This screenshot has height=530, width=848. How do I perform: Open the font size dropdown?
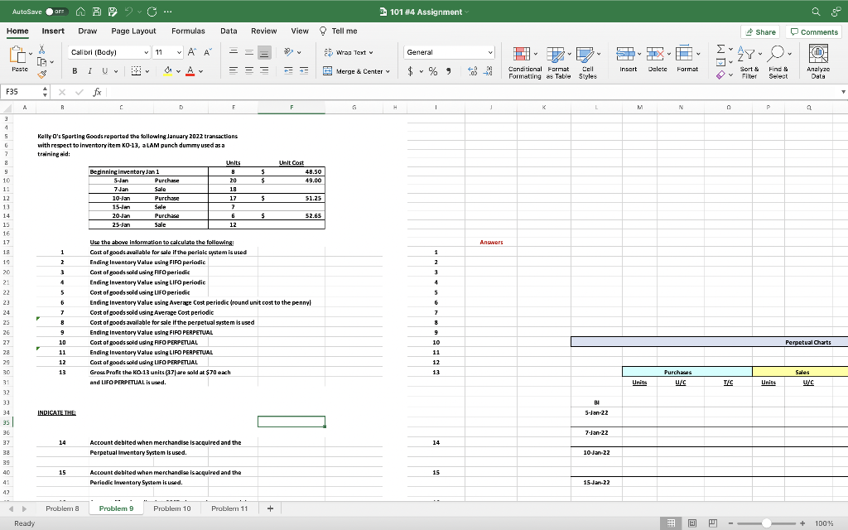pyautogui.click(x=179, y=52)
